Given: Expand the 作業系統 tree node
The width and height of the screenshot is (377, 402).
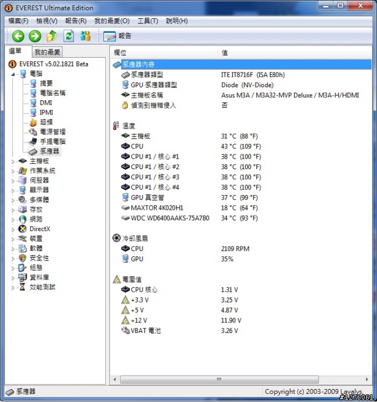Looking at the screenshot, I should 13,172.
